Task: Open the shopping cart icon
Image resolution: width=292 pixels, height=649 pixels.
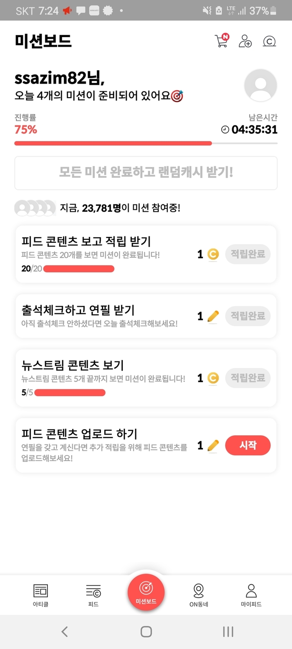Action: [221, 41]
